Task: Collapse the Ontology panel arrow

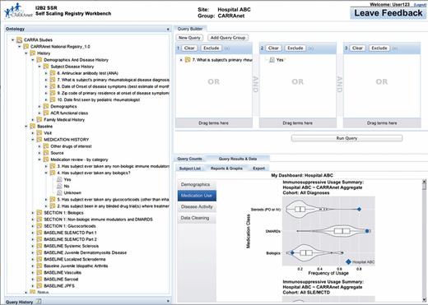Action: (168, 29)
